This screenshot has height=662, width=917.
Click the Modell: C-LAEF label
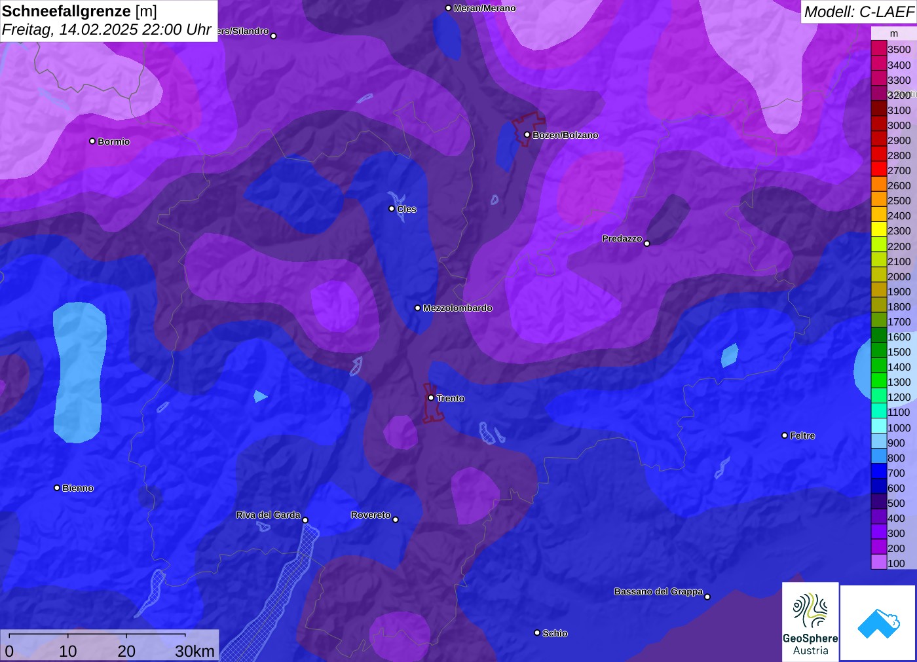point(859,12)
